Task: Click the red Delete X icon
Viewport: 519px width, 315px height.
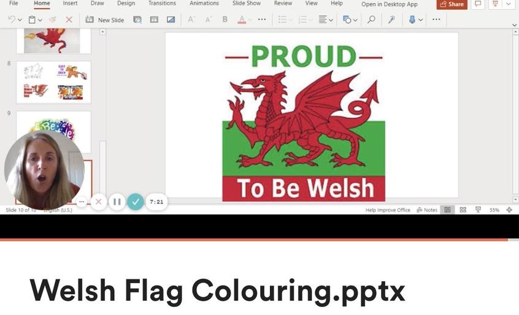Action: click(69, 20)
